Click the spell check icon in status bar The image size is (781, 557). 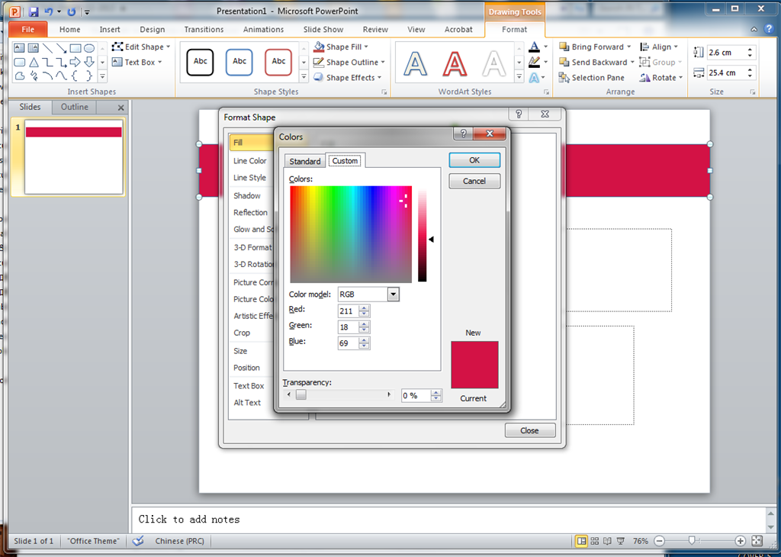click(138, 541)
